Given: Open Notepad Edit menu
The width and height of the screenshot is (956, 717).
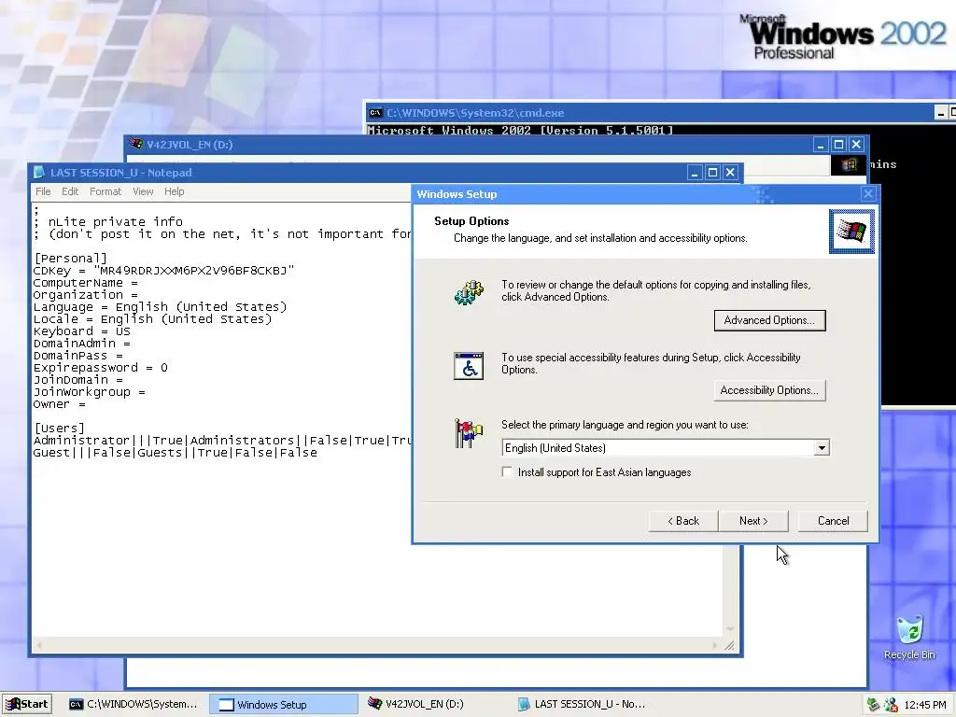Looking at the screenshot, I should coord(69,191).
